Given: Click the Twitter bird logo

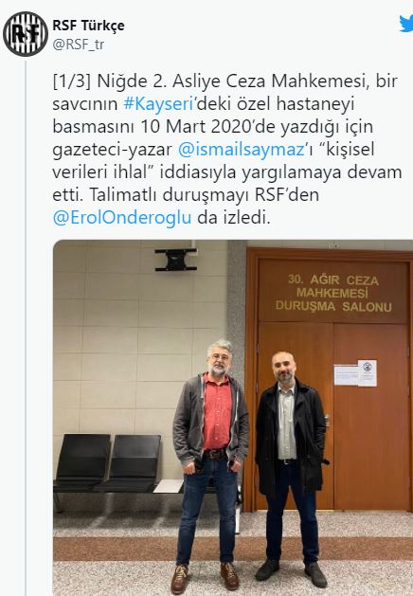Looking at the screenshot, I should [x=406, y=24].
